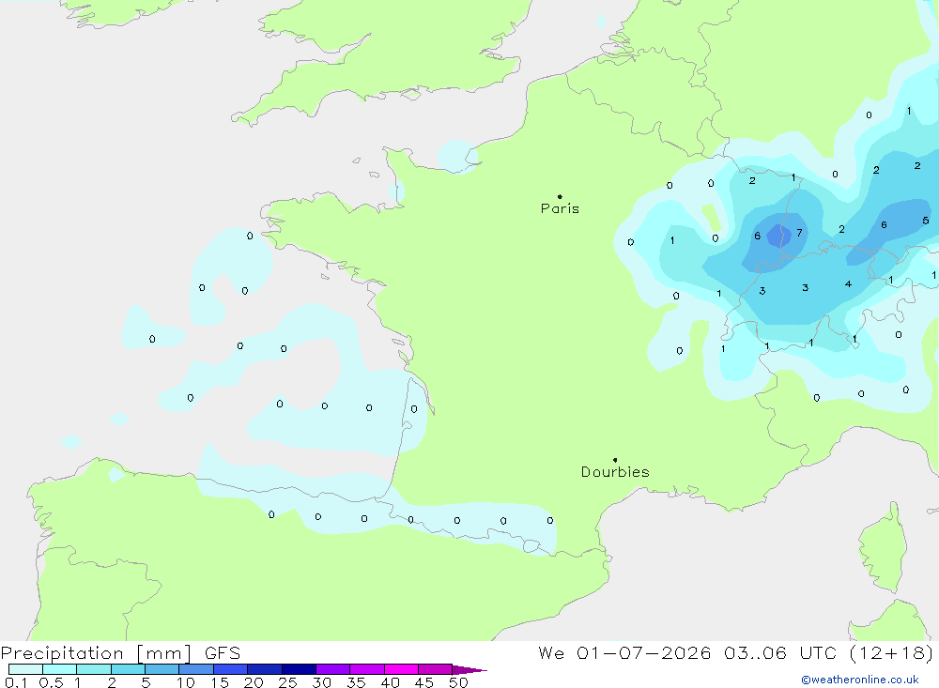Pick the 0.5–1 mm legend swatch
Screen dimensions: 939x688
(60, 669)
